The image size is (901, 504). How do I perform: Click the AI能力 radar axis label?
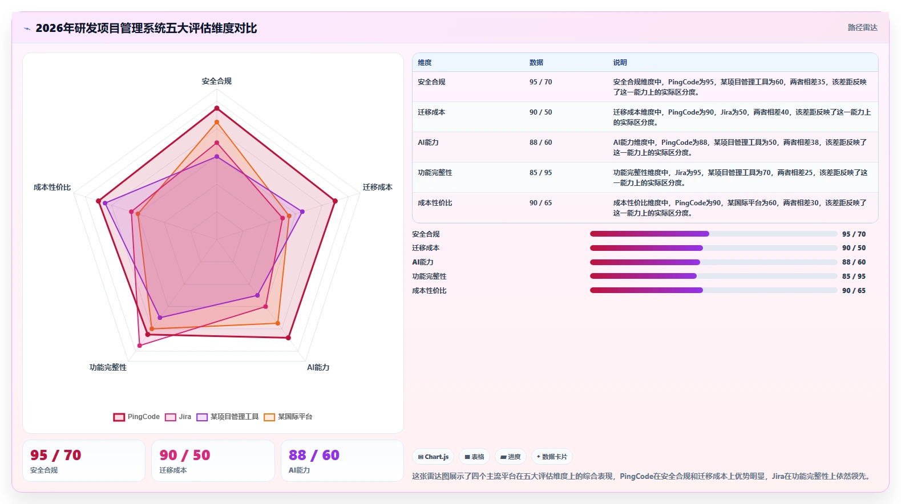point(318,367)
